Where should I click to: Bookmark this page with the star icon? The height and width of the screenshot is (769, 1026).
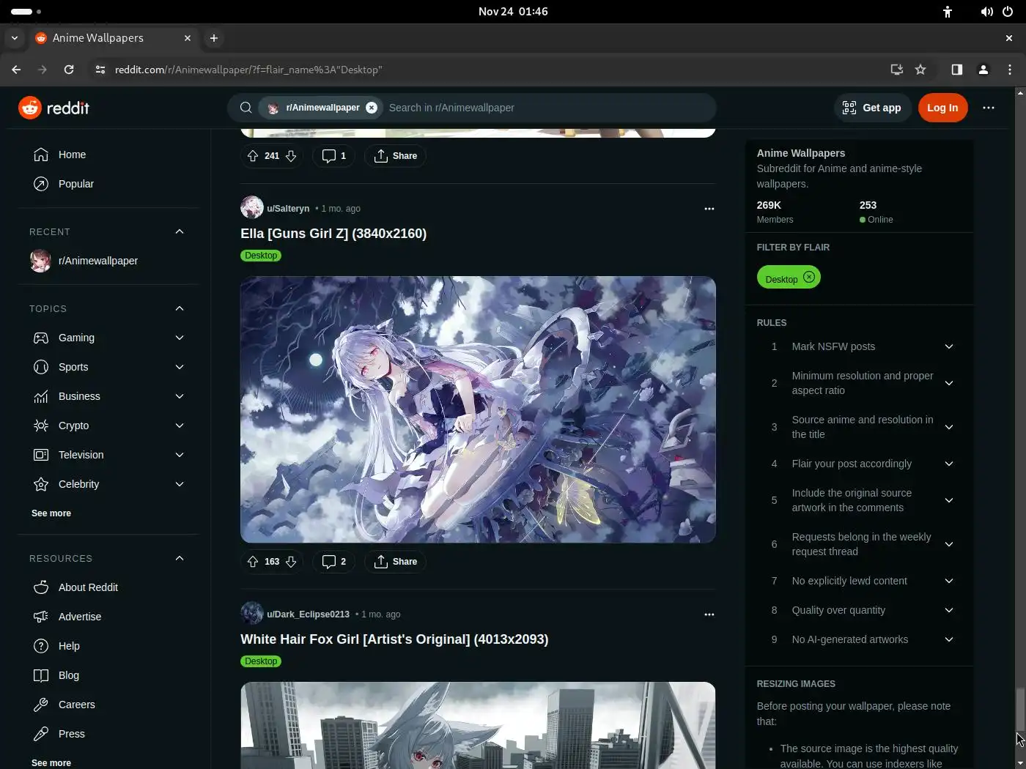(x=920, y=70)
